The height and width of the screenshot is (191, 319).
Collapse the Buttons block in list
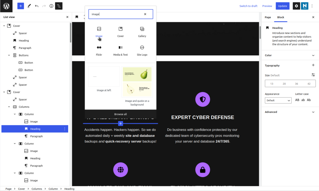point(9,55)
